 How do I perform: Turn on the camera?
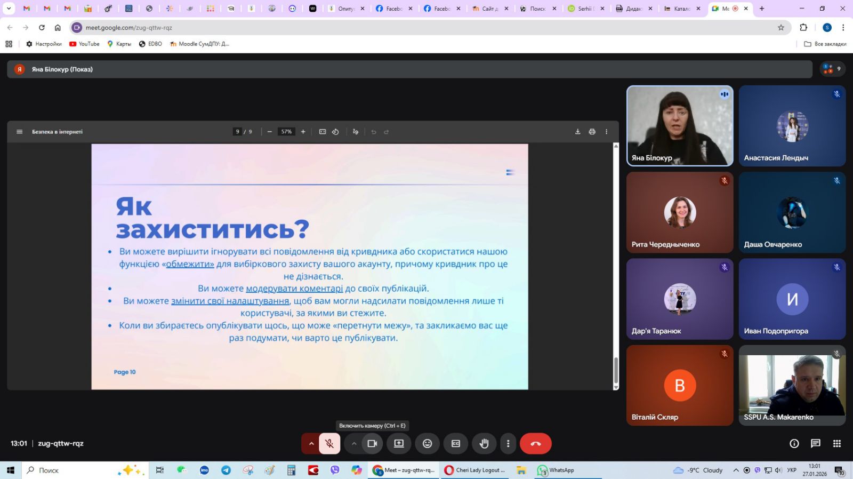click(372, 443)
